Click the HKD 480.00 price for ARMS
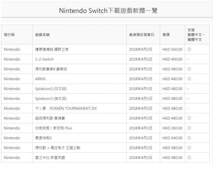Viewport: 213px width, 169px height. (x=172, y=79)
